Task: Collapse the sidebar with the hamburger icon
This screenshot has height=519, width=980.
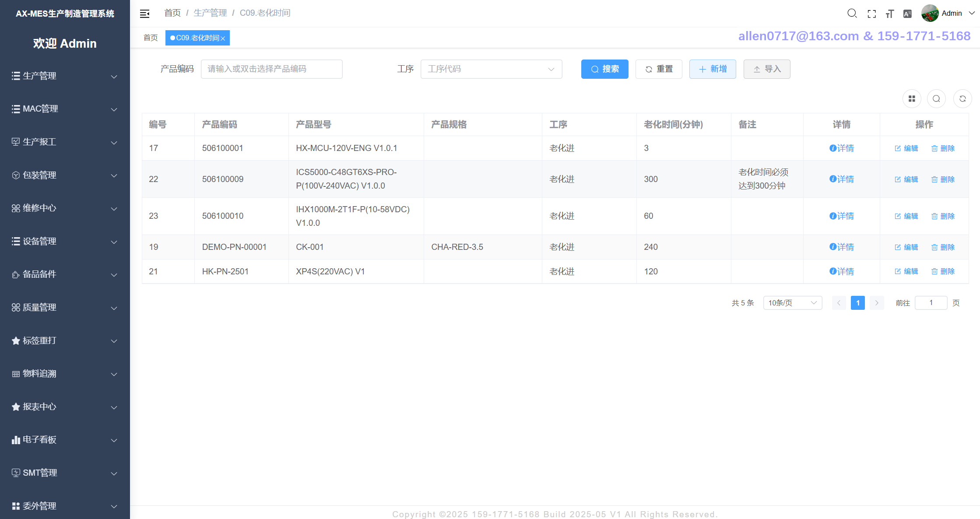Action: coord(144,14)
